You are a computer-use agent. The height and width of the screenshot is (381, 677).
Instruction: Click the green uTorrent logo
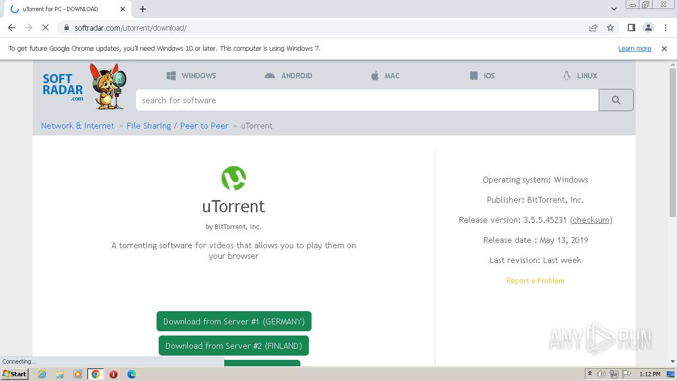point(234,178)
